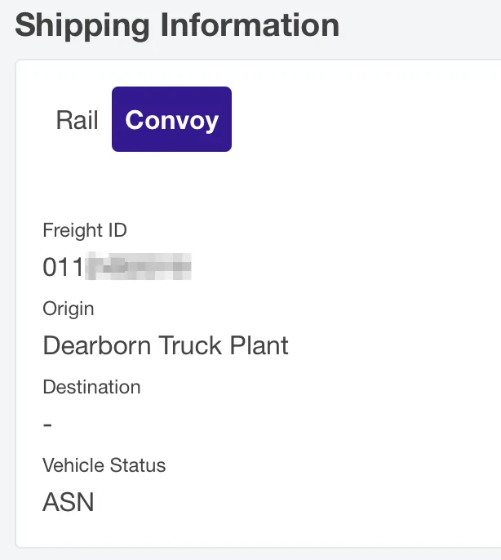Viewport: 501px width, 560px height.
Task: Click the blurred part of the Freight ID
Action: 139,267
